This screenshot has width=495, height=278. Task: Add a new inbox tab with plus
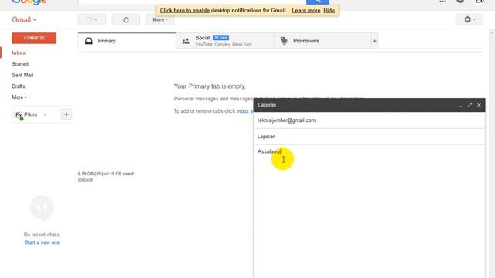pyautogui.click(x=374, y=41)
